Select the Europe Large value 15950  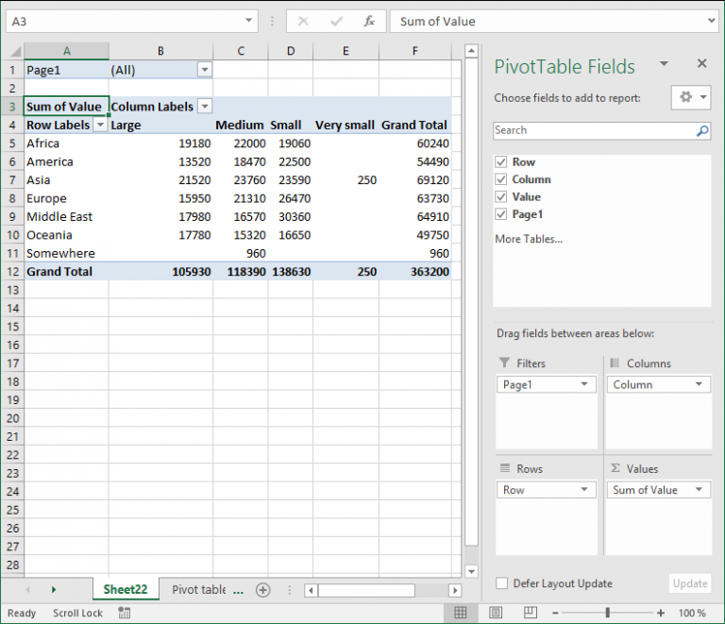tap(160, 198)
